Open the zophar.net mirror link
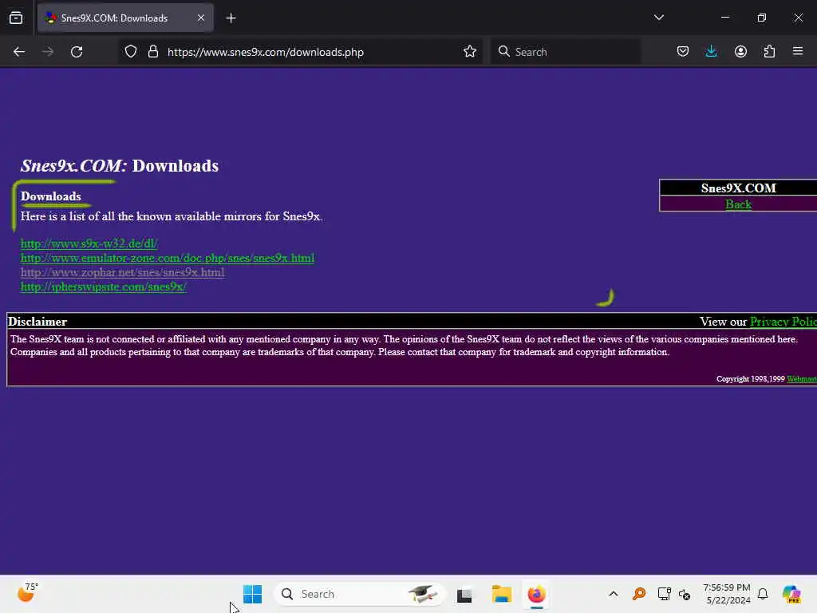 point(122,272)
